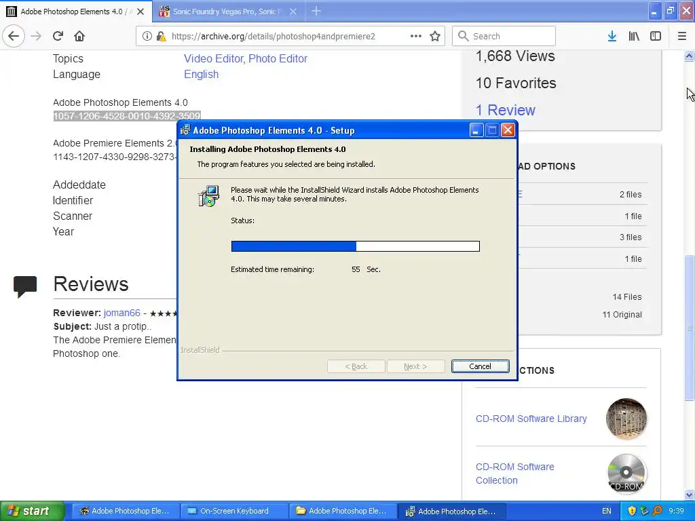Open CD-ROM Software Collection link
Viewport: 695px width, 521px height.
pyautogui.click(x=514, y=474)
